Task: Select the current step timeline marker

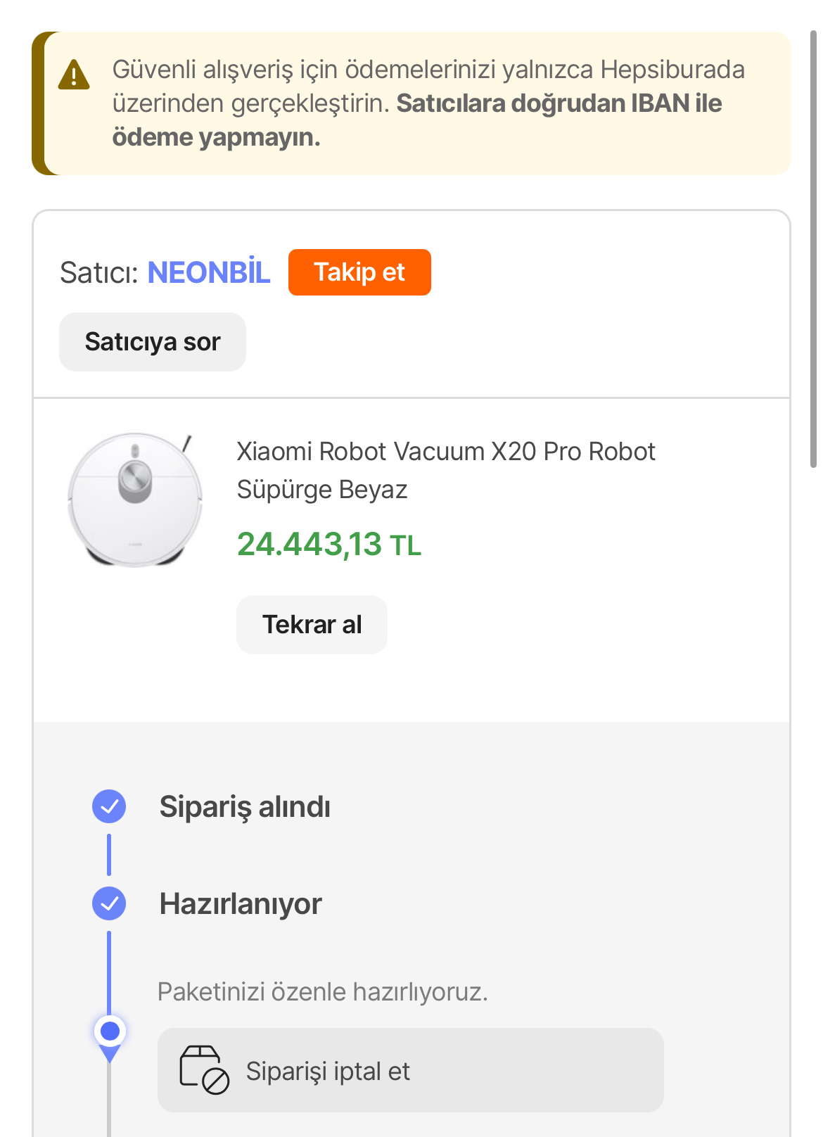Action: tap(110, 1032)
